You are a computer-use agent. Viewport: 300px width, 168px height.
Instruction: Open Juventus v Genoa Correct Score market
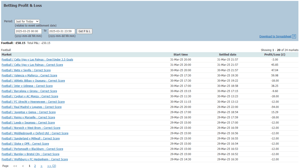click(x=28, y=112)
